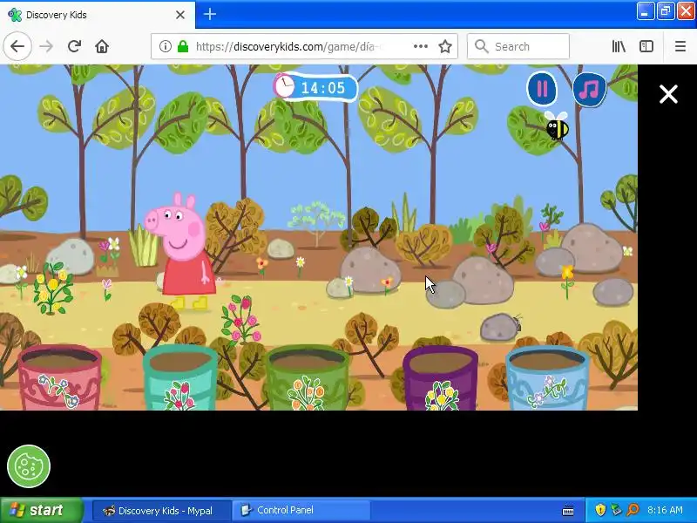
Task: Switch to Discovery Kids - Mypal taskbar item
Action: pos(161,510)
